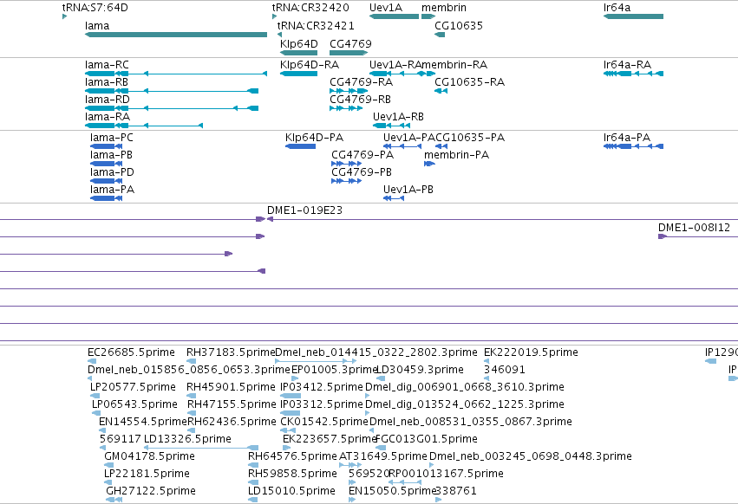Viewport: 738px width, 504px height.
Task: Select the lama-RB transcript
Action: pyautogui.click(x=172, y=91)
